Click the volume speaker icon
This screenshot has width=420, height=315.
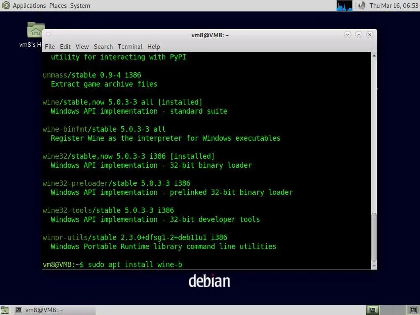pyautogui.click(x=361, y=6)
